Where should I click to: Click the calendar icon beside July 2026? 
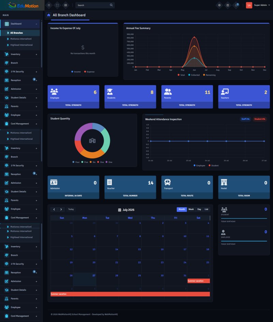pos(120,210)
